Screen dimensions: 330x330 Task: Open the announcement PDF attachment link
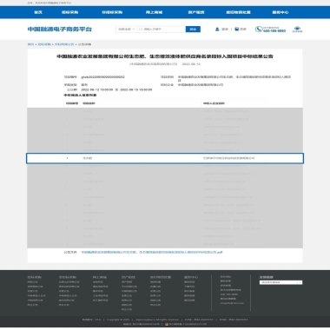[x=152, y=253]
